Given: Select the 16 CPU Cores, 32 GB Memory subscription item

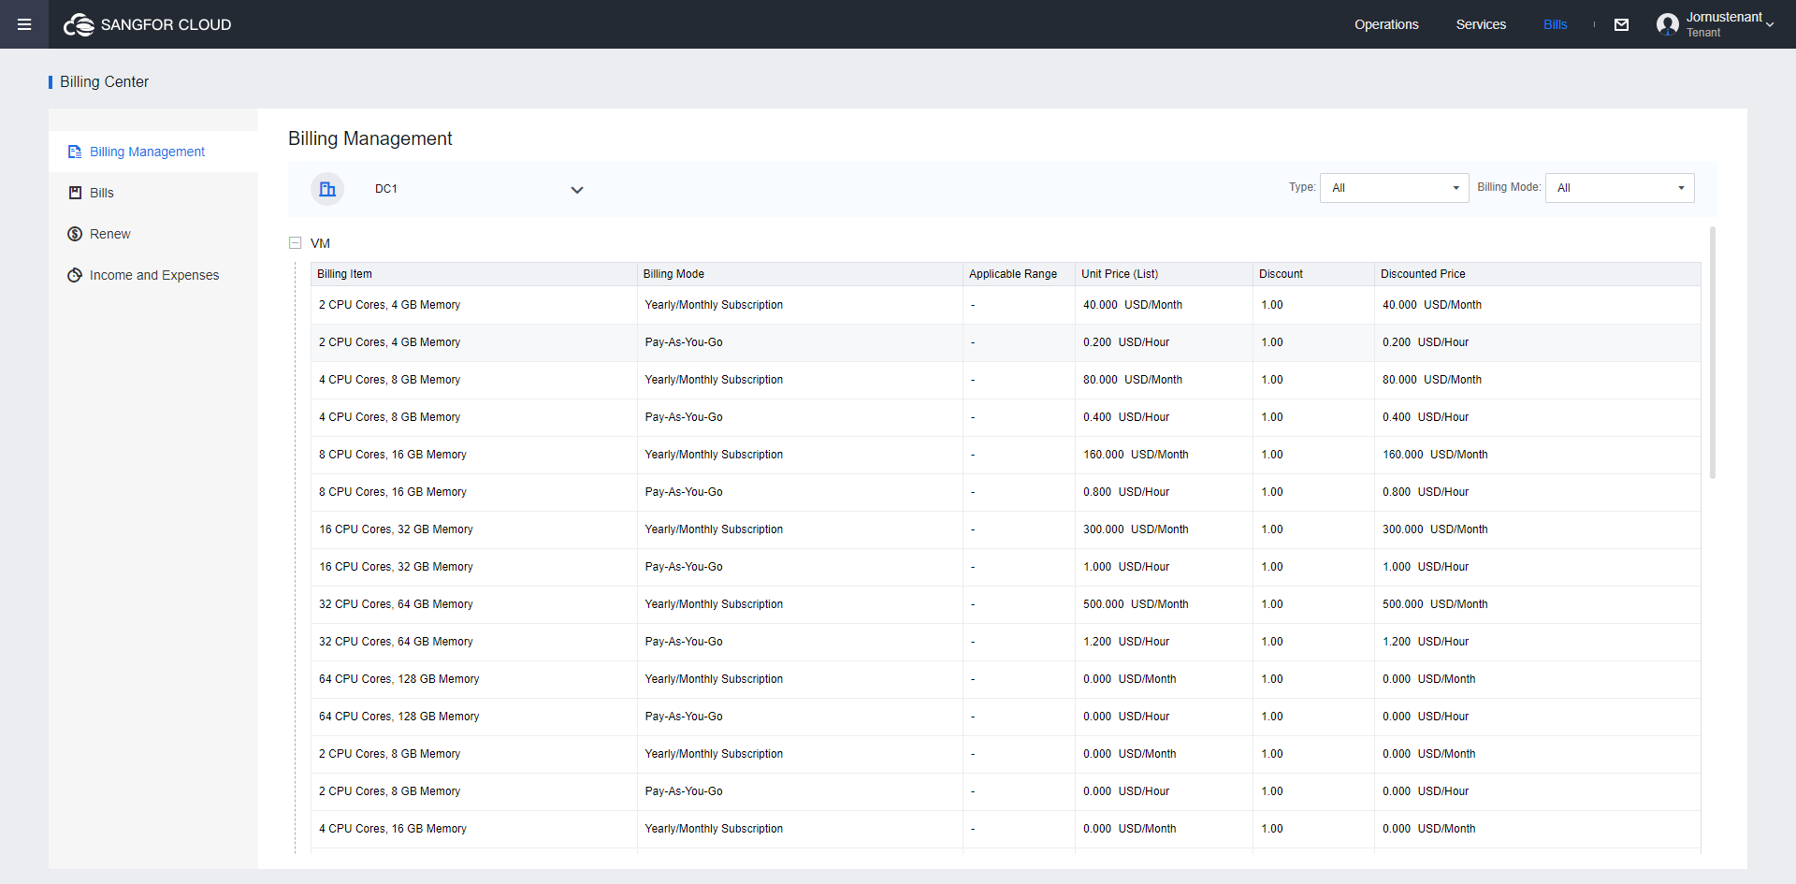Looking at the screenshot, I should 396,529.
